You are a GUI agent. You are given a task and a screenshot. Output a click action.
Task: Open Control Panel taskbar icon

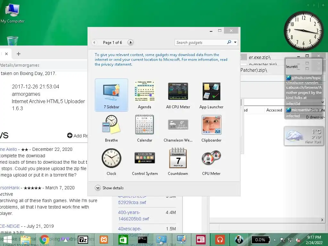click(x=161, y=240)
